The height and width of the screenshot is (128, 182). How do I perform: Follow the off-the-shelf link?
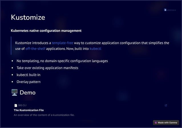tap(35, 49)
